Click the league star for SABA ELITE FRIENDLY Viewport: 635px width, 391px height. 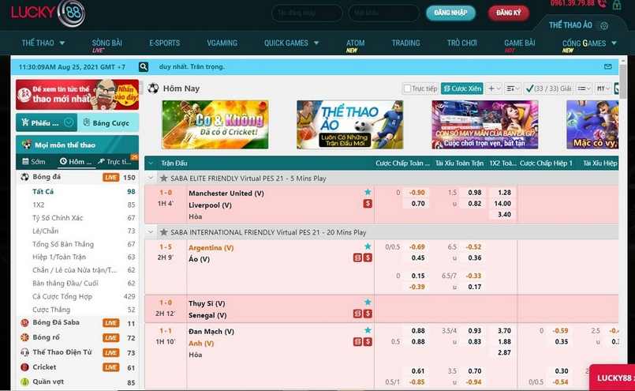163,178
